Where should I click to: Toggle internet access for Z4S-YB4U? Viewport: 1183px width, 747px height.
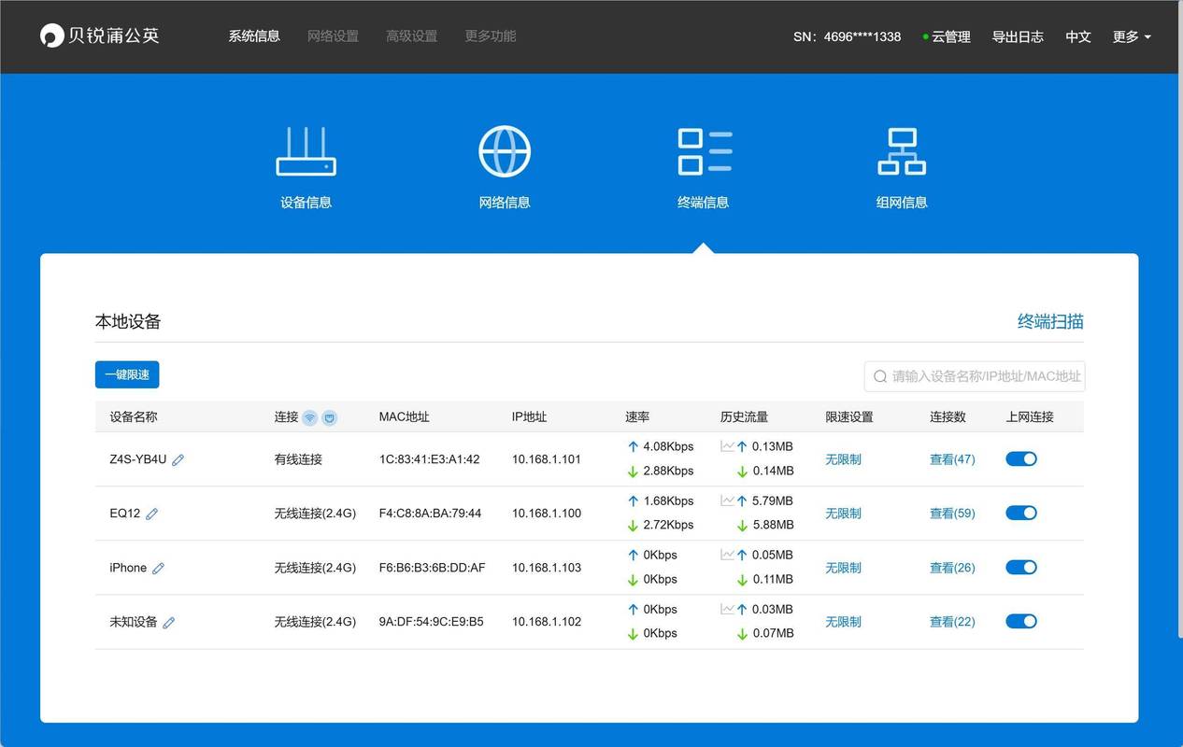point(1021,458)
